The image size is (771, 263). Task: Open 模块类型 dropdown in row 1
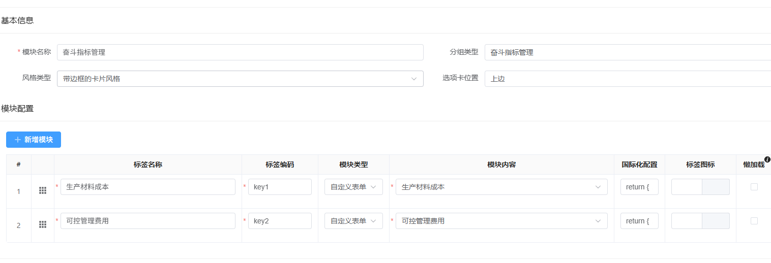point(353,187)
